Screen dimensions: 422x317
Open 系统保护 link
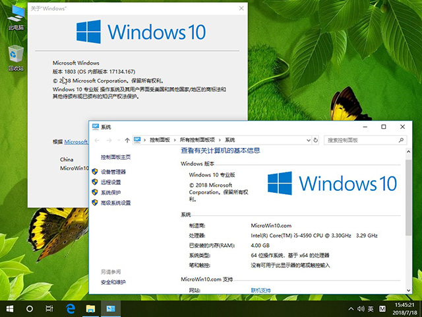pyautogui.click(x=111, y=192)
